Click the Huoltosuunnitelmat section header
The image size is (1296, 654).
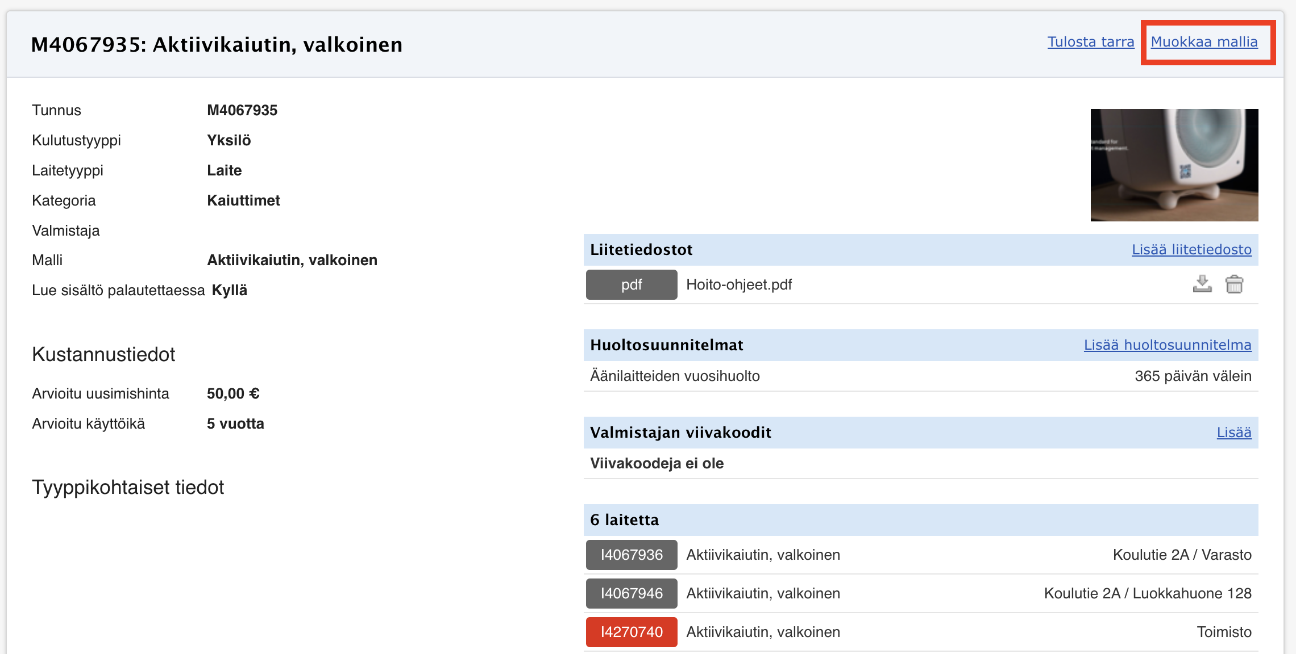[x=666, y=345]
